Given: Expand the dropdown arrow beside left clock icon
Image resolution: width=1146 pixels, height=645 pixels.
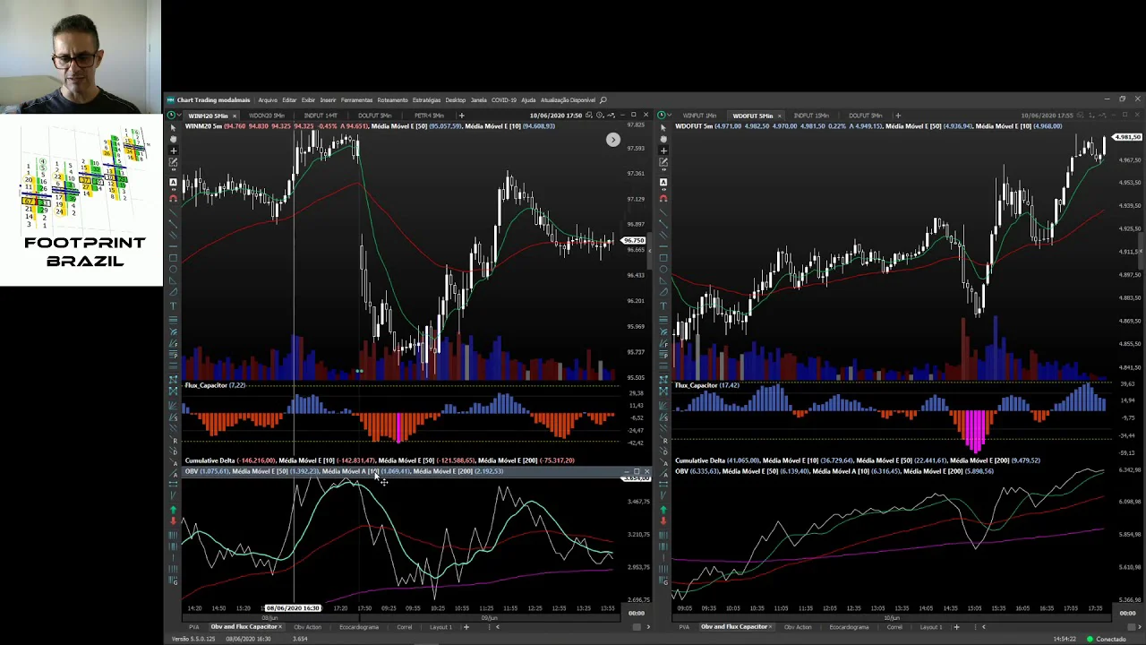Looking at the screenshot, I should [179, 116].
